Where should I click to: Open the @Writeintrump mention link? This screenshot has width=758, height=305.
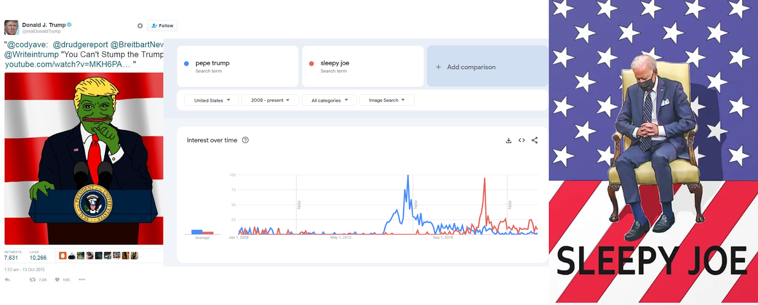(31, 54)
